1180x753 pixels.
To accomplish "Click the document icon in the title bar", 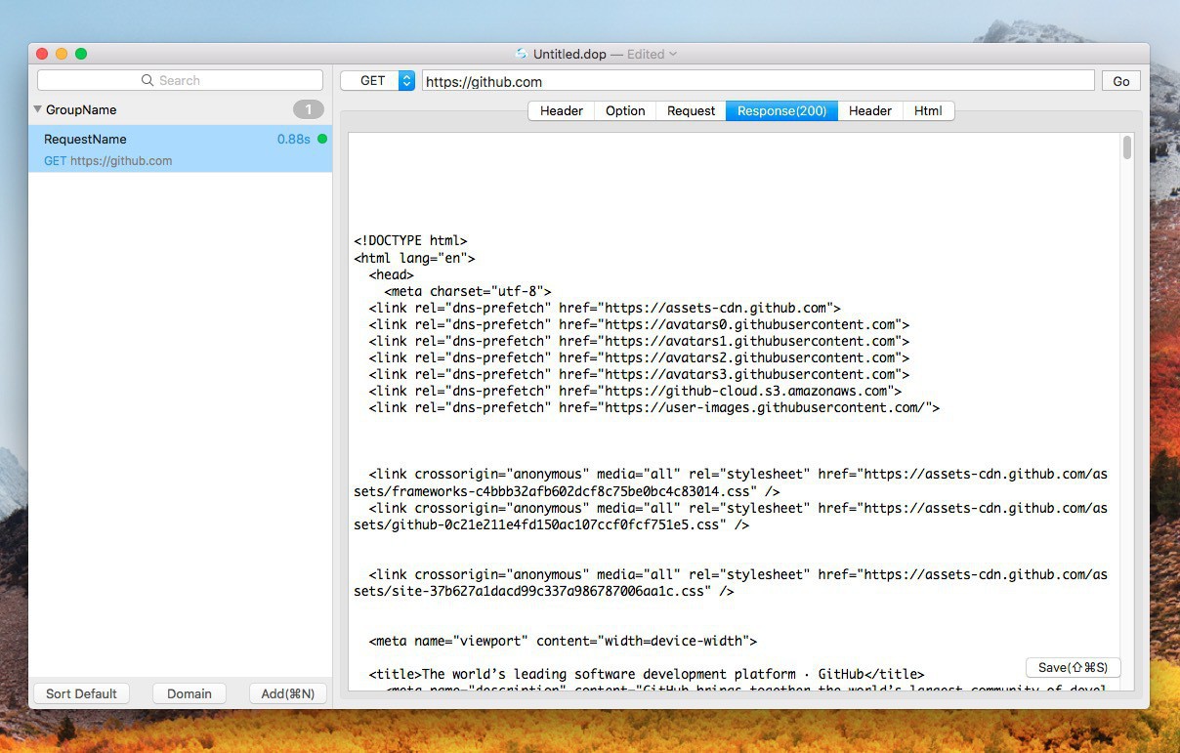I will pyautogui.click(x=522, y=54).
